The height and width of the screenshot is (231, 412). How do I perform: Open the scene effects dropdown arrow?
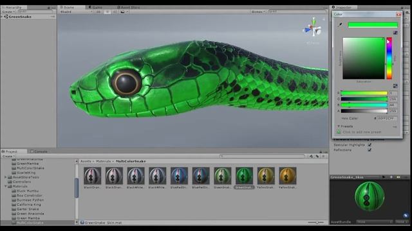pyautogui.click(x=127, y=12)
